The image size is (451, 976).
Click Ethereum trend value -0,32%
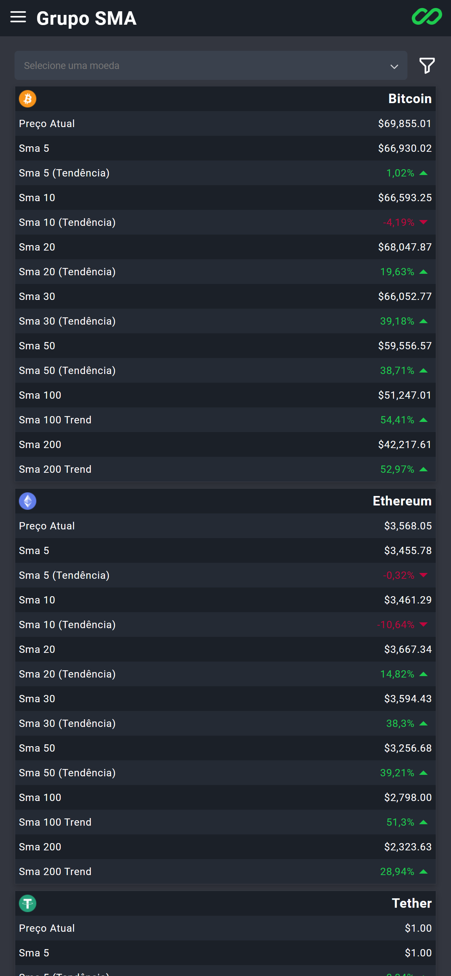click(398, 576)
